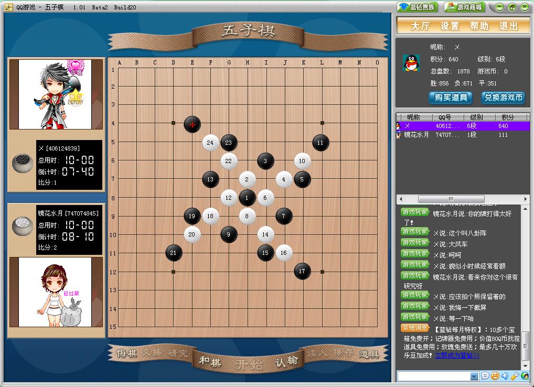Click the black stone bowl icon

click(x=22, y=163)
